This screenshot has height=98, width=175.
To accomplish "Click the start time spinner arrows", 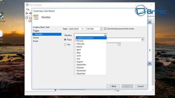I will pyautogui.click(x=101, y=29).
